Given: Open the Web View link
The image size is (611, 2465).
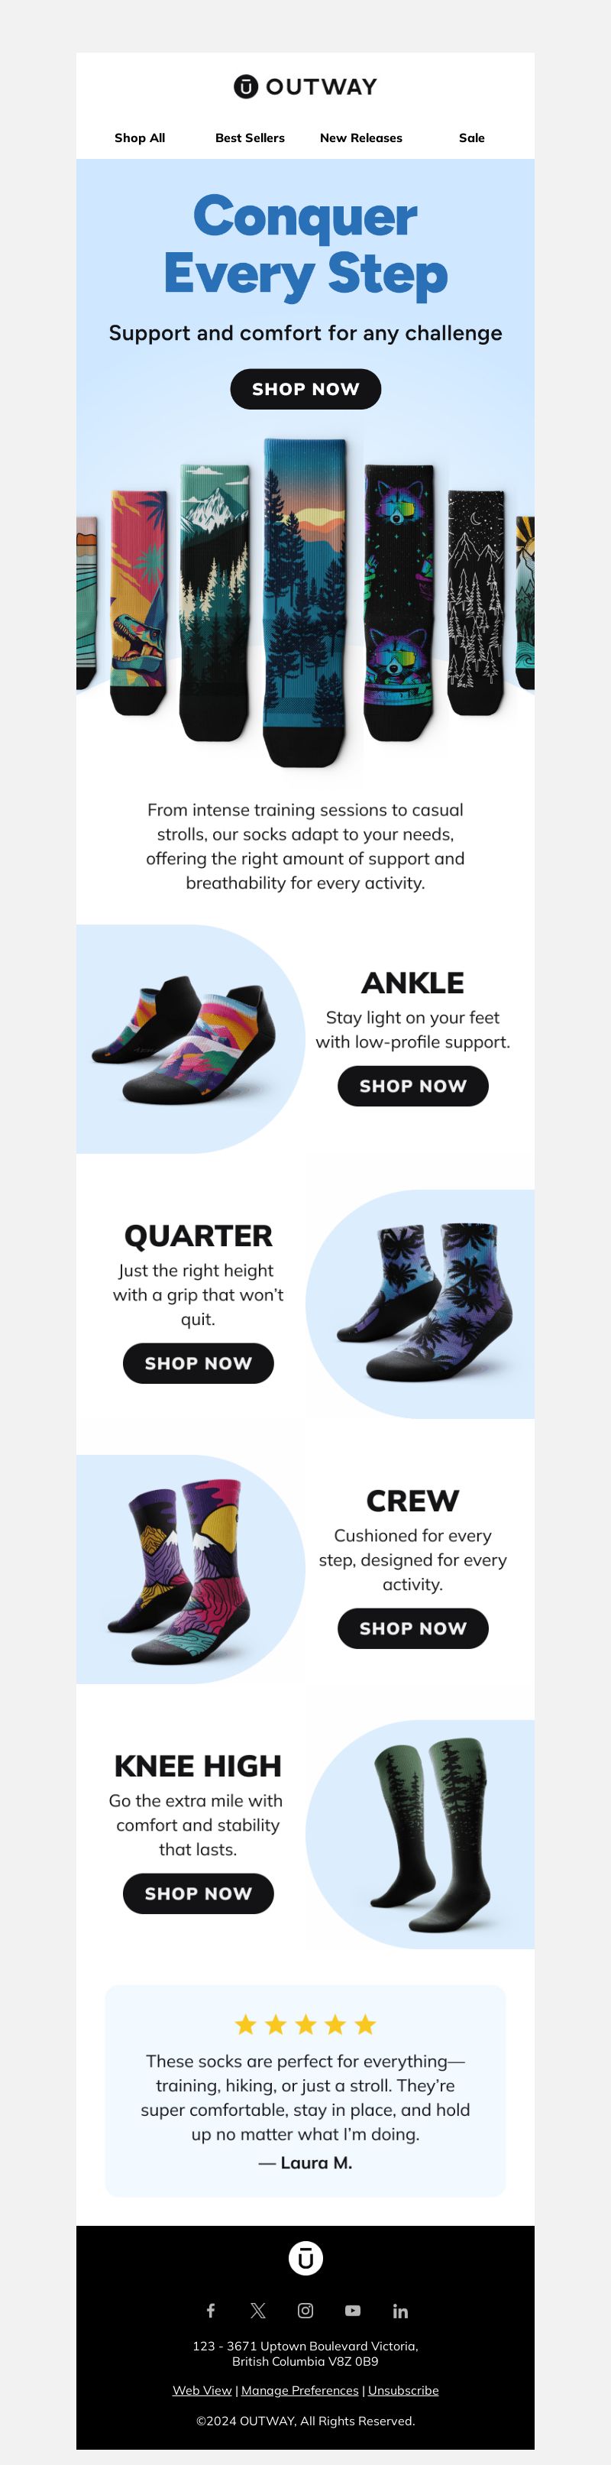Looking at the screenshot, I should click(x=202, y=2389).
